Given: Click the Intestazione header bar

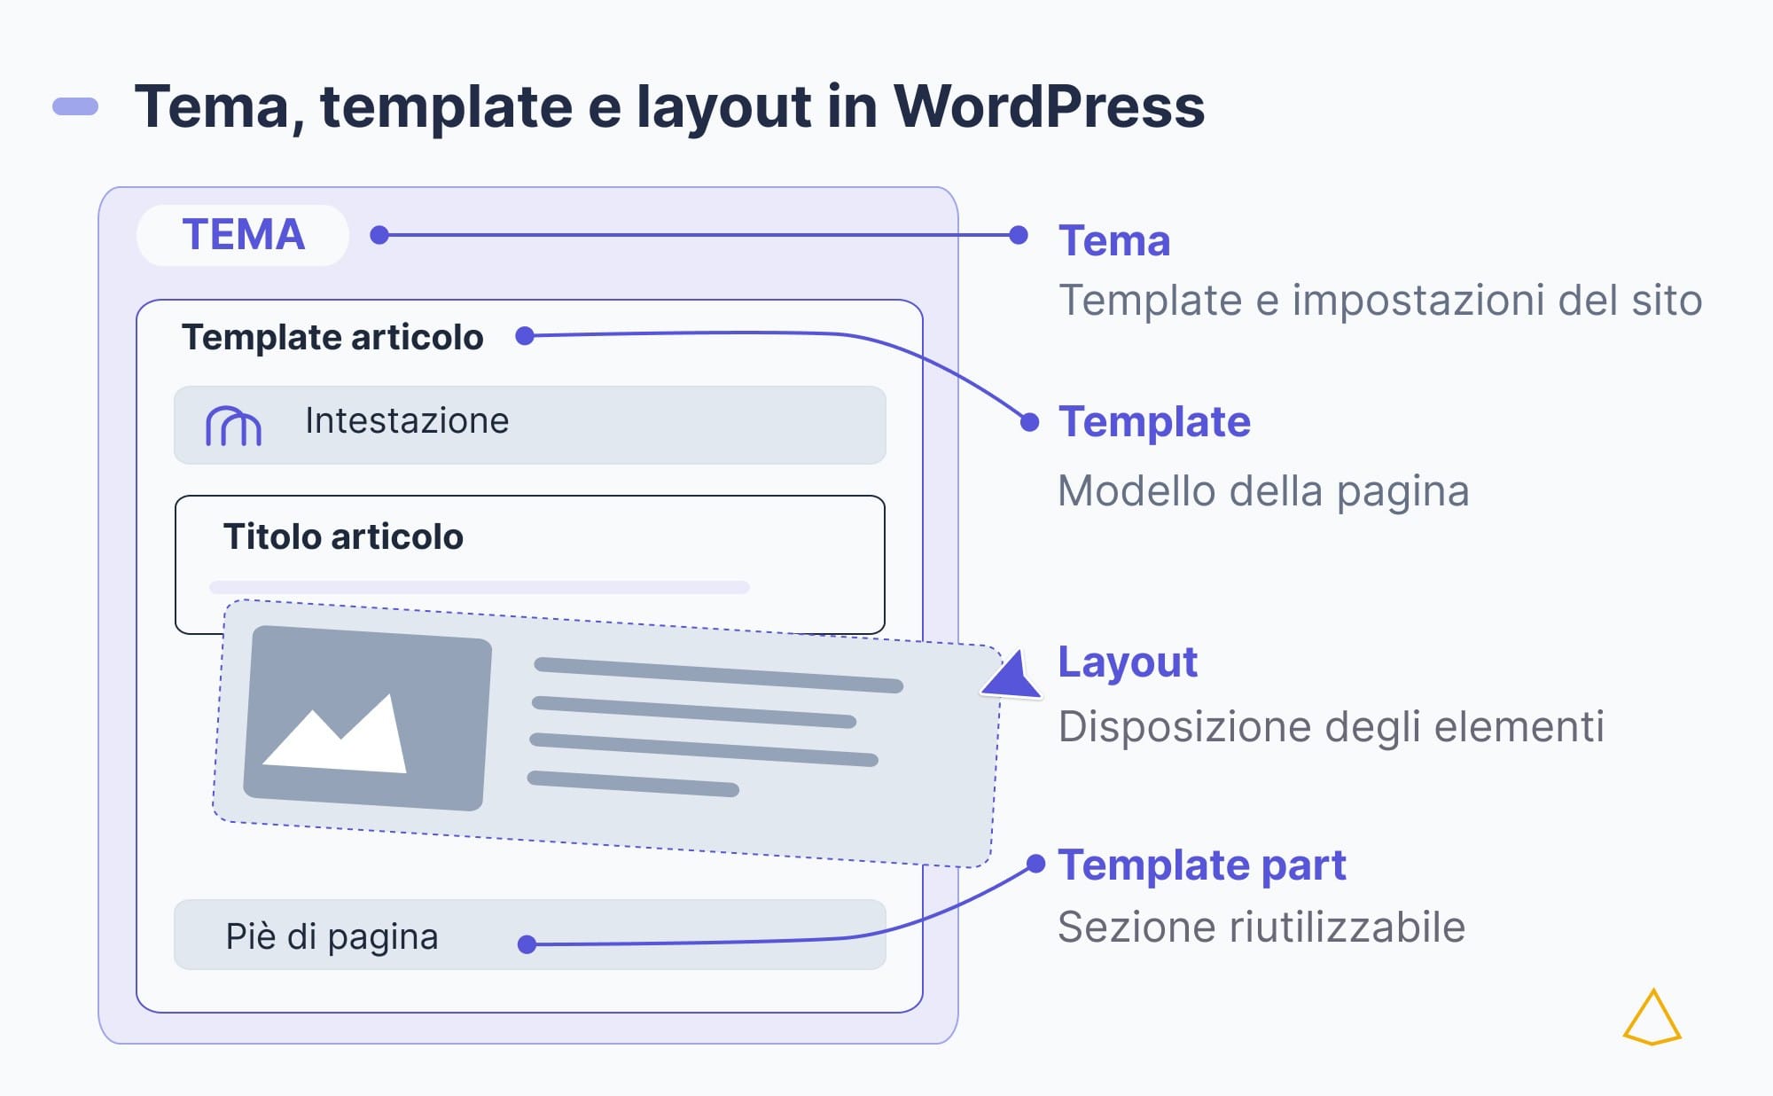Looking at the screenshot, I should tap(530, 425).
